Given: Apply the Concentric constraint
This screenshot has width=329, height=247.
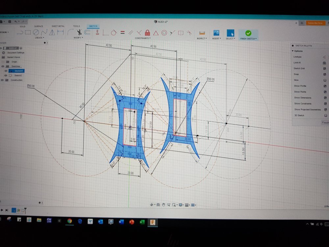Looking at the screenshot, I should click(164, 33).
